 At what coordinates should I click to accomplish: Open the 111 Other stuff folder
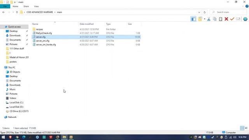(17, 49)
